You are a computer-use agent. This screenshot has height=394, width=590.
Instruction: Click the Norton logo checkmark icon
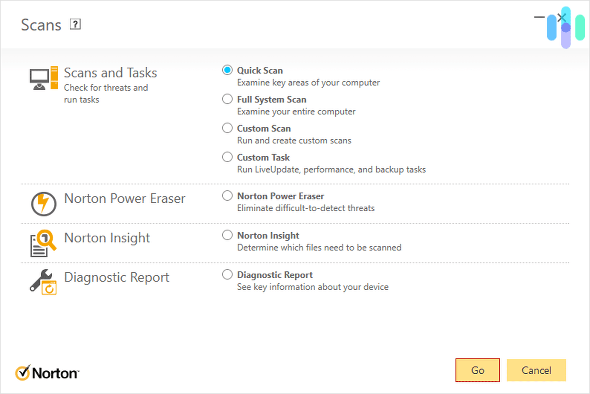(x=23, y=372)
